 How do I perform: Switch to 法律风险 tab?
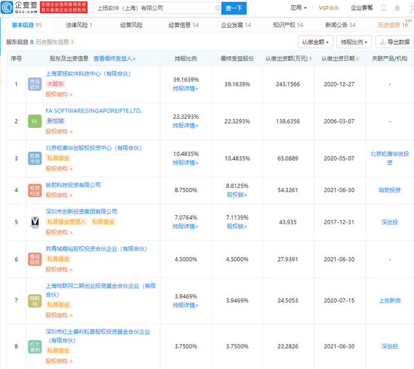[x=79, y=25]
